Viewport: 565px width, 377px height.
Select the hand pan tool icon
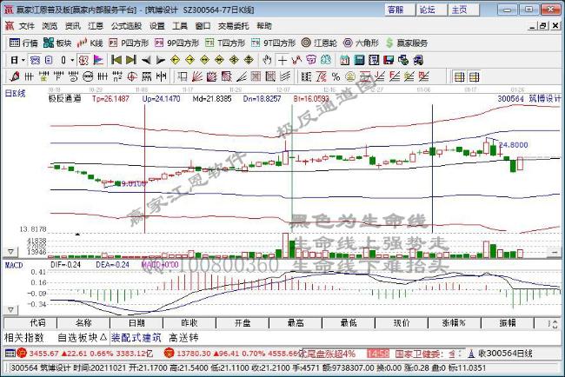click(267, 60)
